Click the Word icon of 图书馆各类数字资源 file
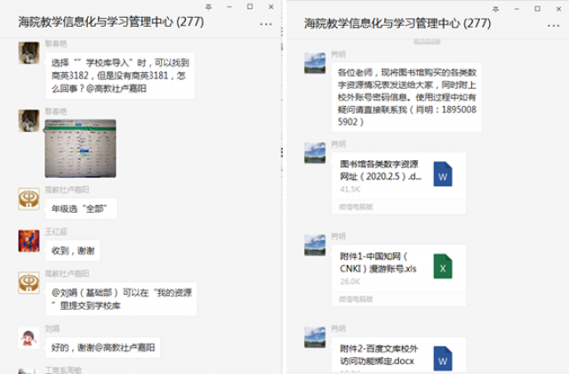Image resolution: width=569 pixels, height=374 pixels. [443, 175]
